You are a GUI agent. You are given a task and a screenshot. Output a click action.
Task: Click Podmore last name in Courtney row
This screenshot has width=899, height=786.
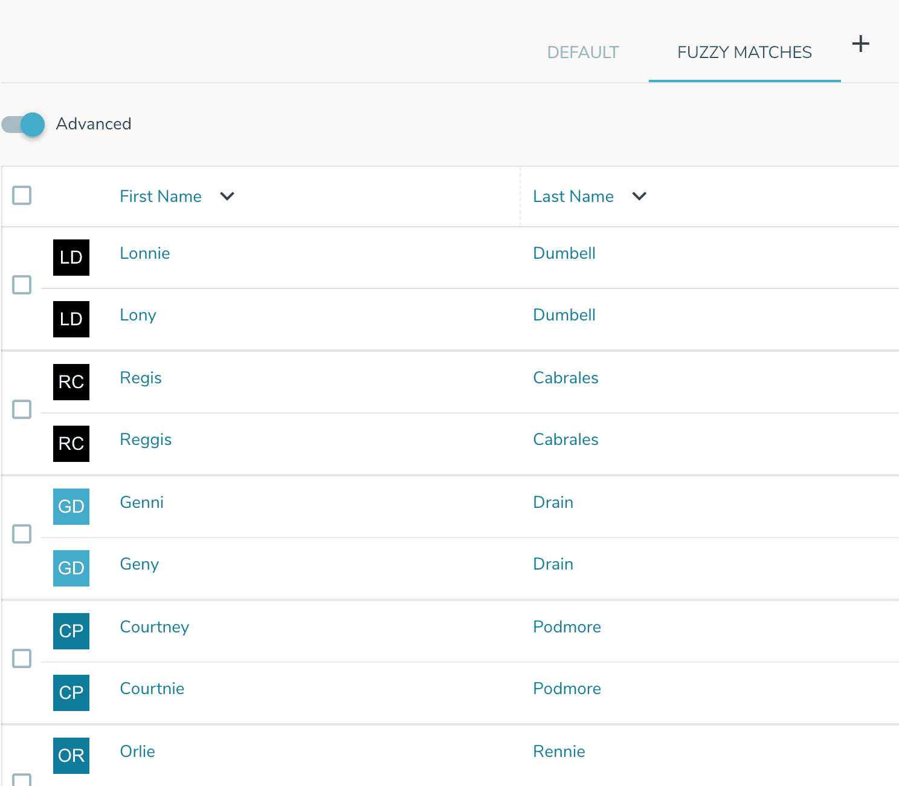point(567,627)
